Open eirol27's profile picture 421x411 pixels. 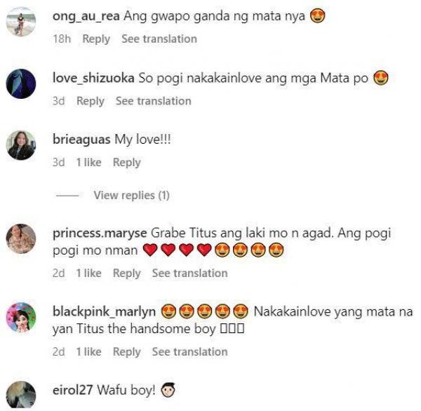click(21, 395)
